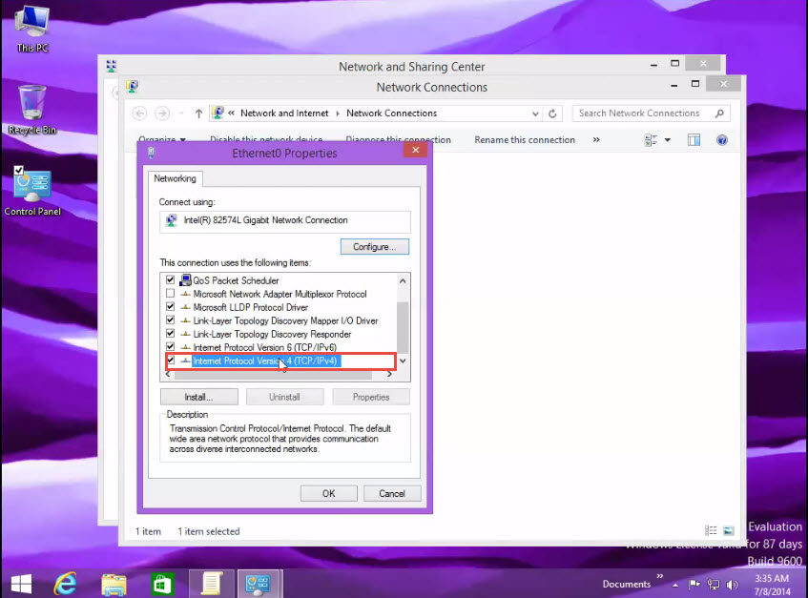
Task: Click the Properties button
Action: point(371,397)
